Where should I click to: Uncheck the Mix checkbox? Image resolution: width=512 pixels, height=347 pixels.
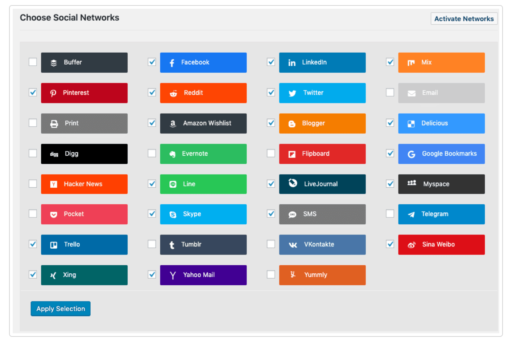coord(390,62)
